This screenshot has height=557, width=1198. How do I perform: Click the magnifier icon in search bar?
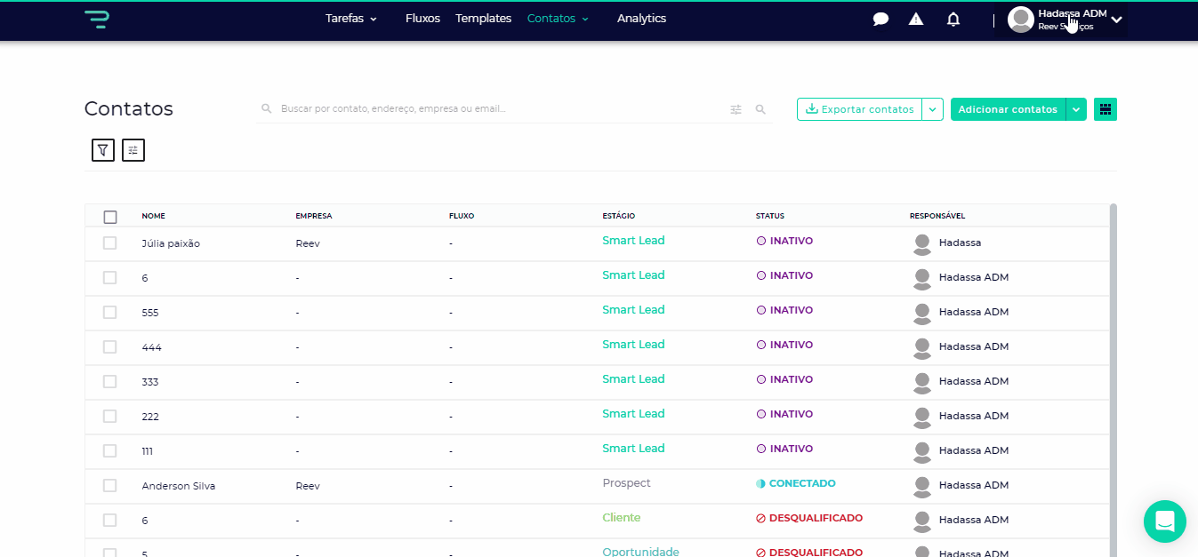tap(760, 109)
